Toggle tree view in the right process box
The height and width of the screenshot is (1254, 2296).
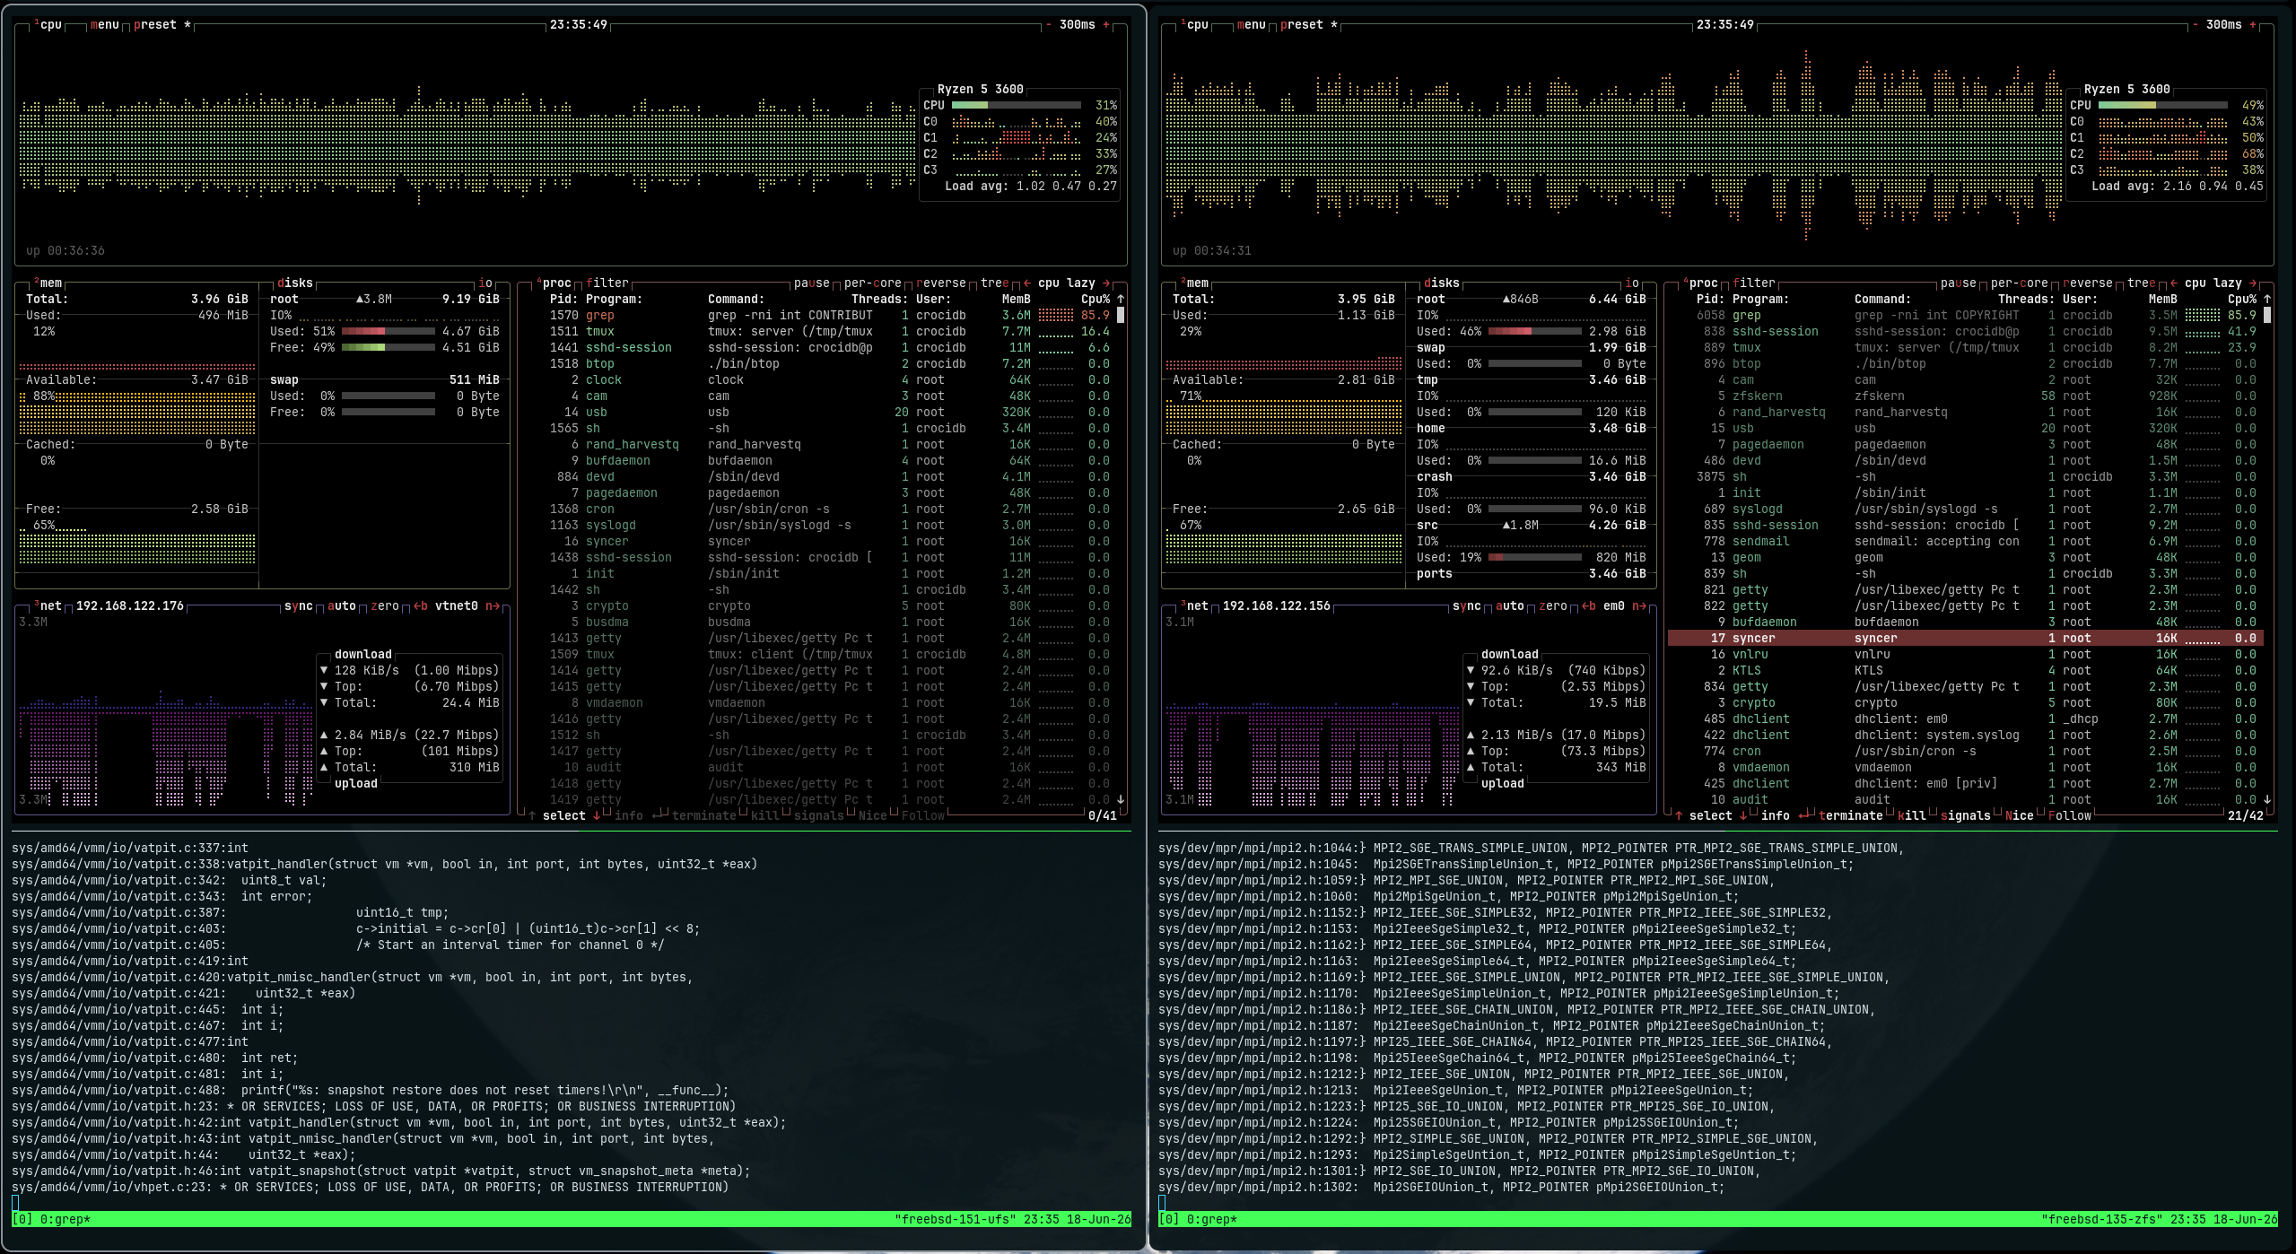[2141, 283]
